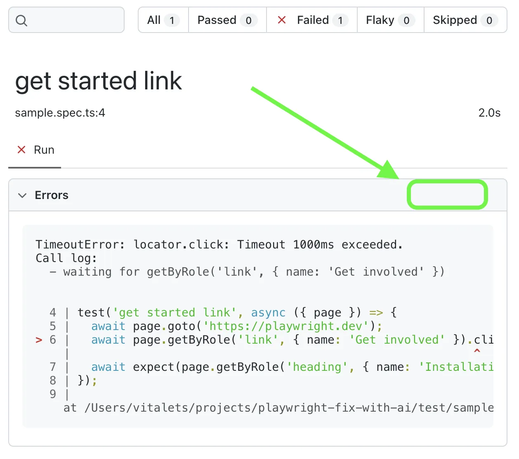Click code line 4 with test declaration
Viewport: 519px width, 459px height.
223,313
